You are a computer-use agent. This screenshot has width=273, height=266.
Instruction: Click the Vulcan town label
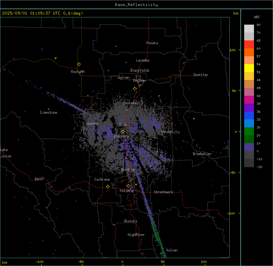tap(172, 250)
